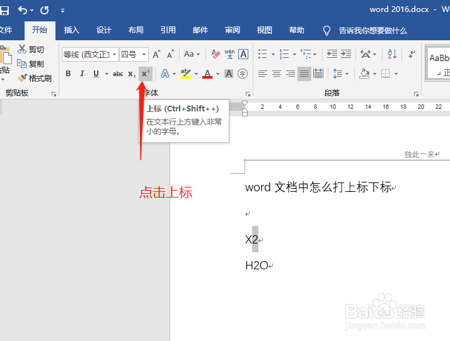Screen dimensions: 450x341
Task: Toggle Show/Hide paragraph marks
Action: point(412,54)
